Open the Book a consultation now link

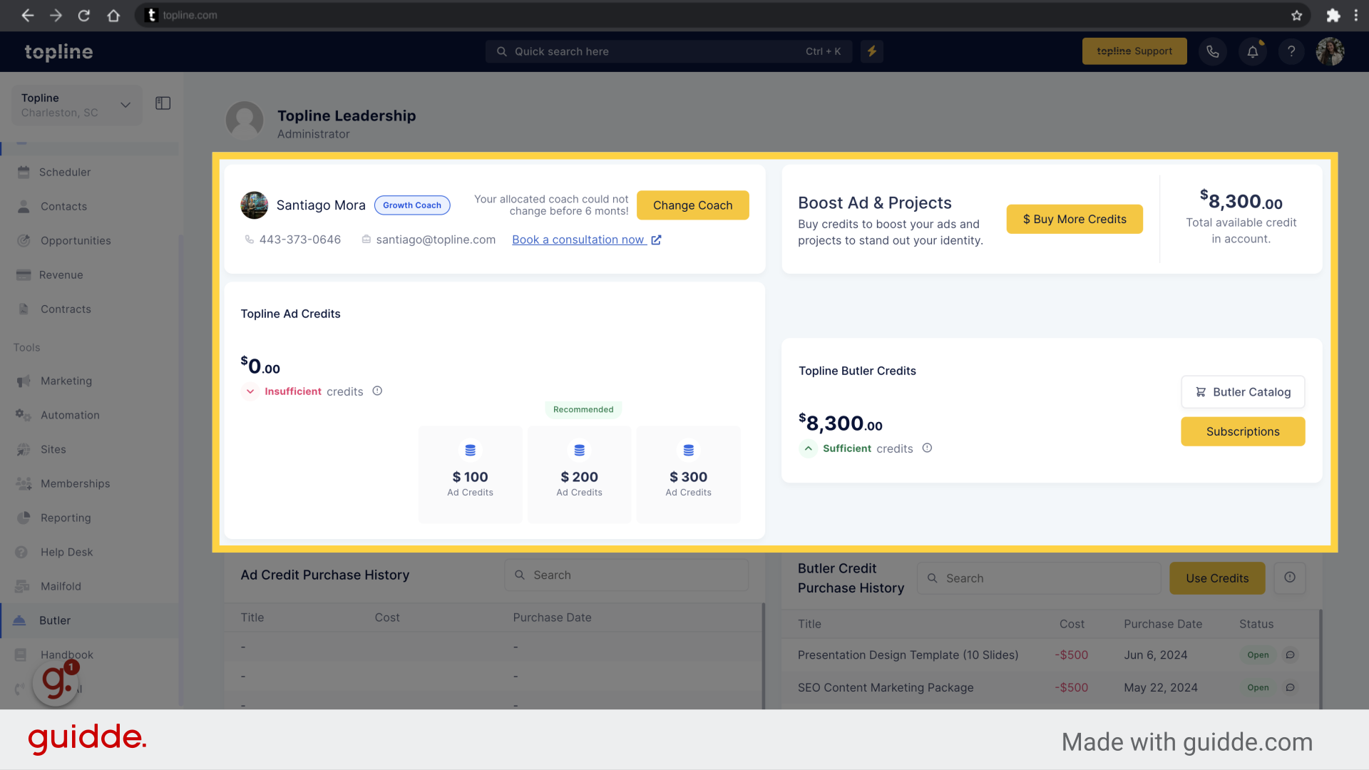click(578, 240)
